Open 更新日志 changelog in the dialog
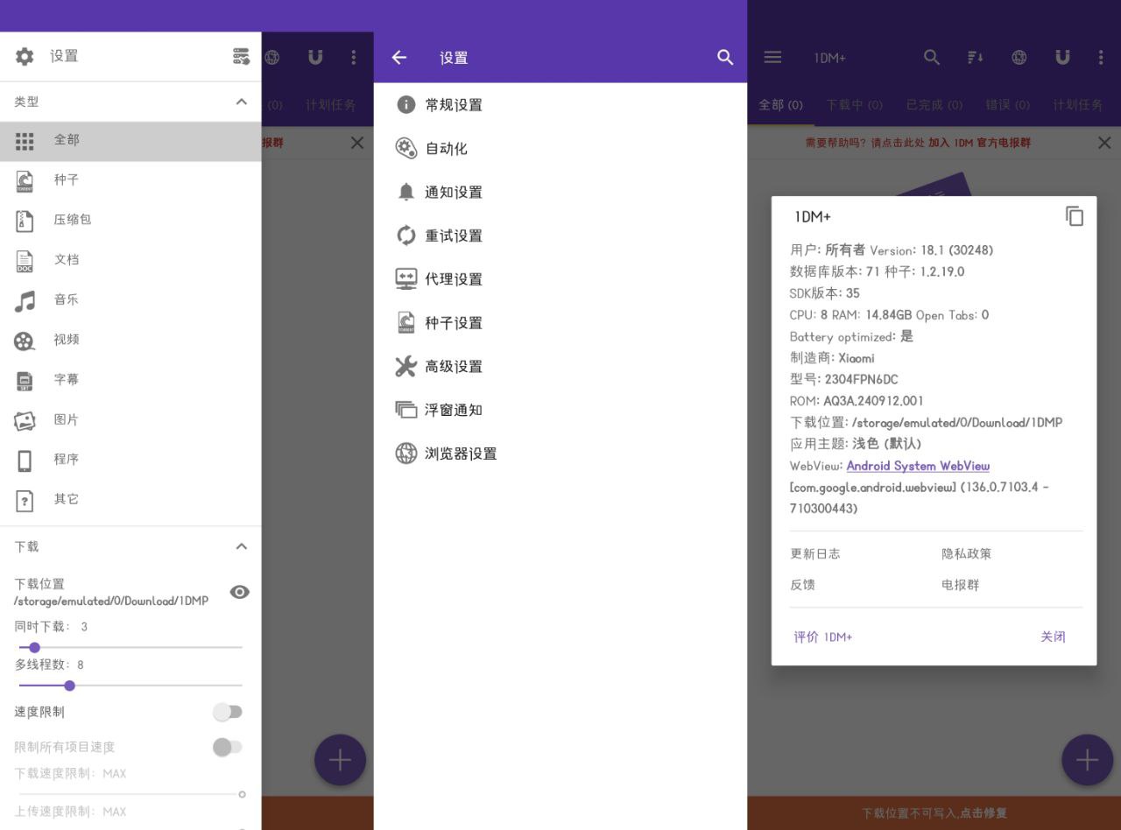 click(815, 554)
